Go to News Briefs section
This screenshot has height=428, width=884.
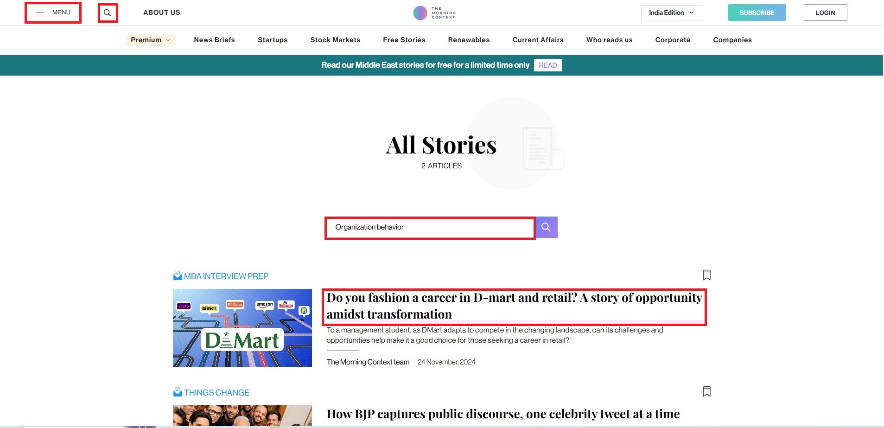coord(214,40)
